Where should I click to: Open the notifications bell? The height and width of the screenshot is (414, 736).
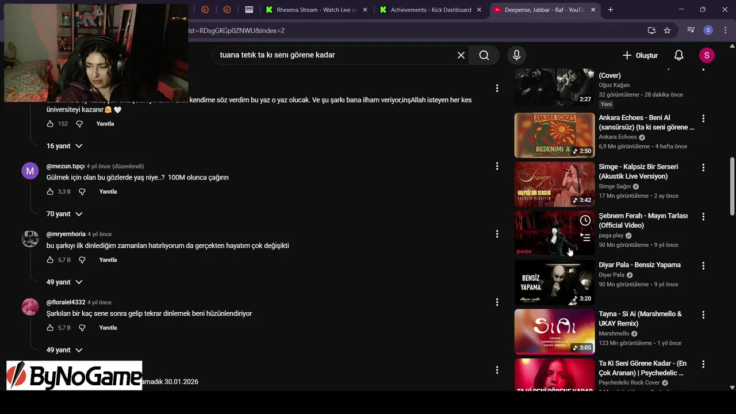click(678, 55)
